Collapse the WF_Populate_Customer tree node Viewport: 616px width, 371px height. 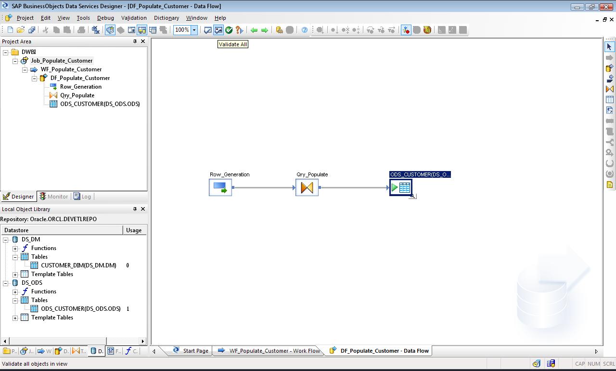tap(25, 69)
